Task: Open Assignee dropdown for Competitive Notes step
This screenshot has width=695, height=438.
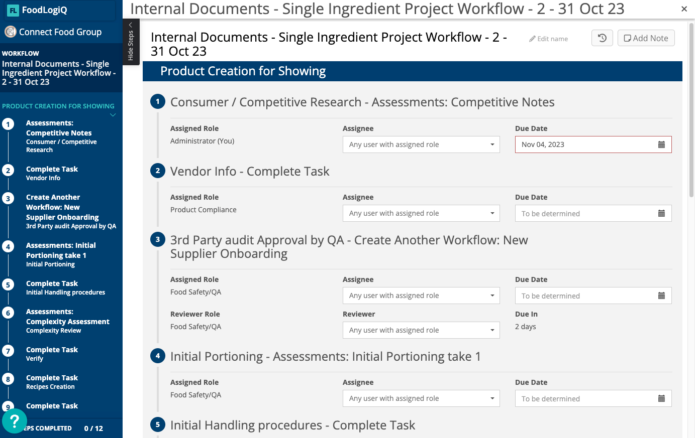Action: (x=421, y=144)
